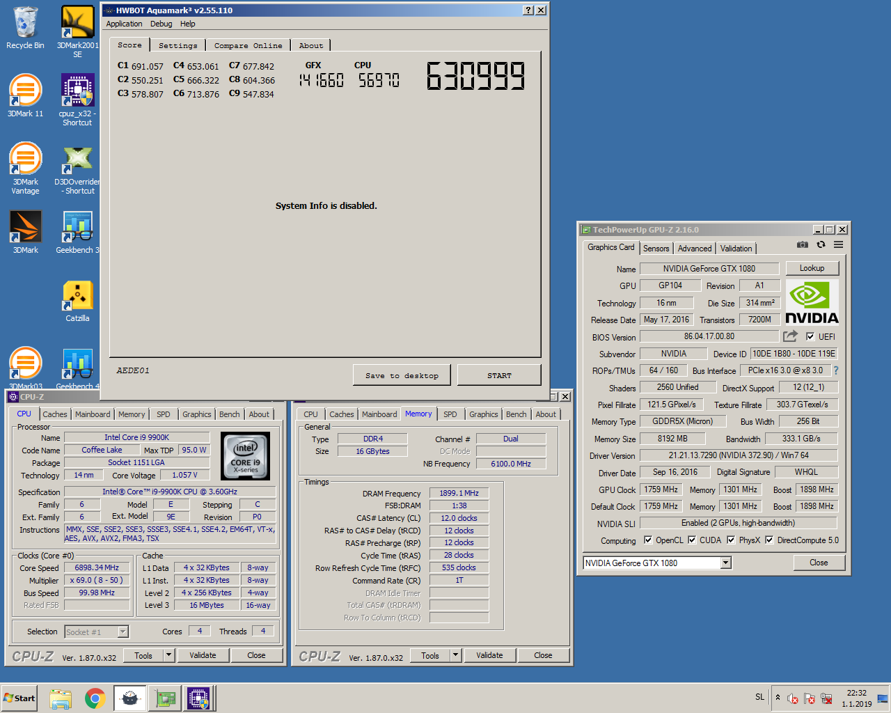Click the Tools button in CPU-Z CPU window
This screenshot has width=891, height=713.
pos(143,655)
